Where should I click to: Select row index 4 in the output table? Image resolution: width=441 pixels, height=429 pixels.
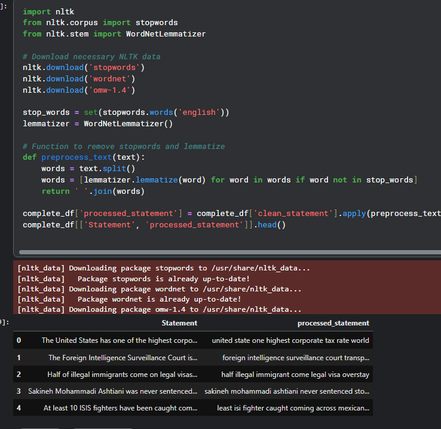[19, 408]
